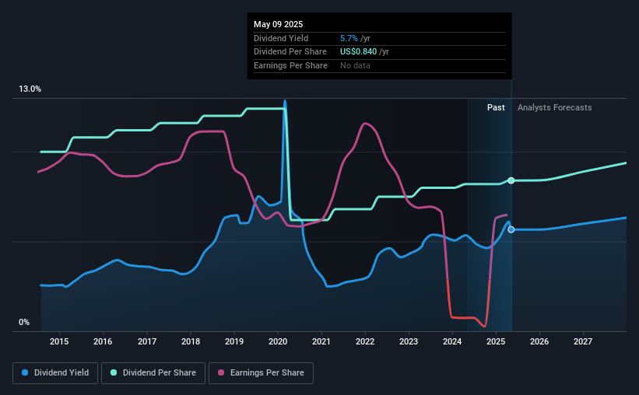Click the blue Dividend Yield legend dot
639x395 pixels.
25,372
